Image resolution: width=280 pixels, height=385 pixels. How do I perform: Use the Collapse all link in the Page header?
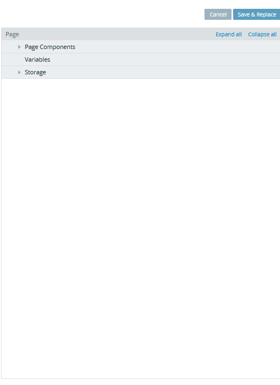(x=262, y=34)
